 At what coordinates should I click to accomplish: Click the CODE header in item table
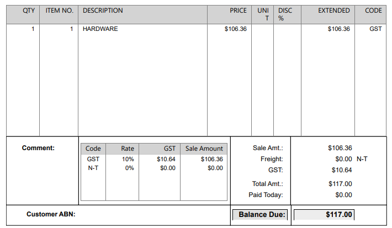373,10
